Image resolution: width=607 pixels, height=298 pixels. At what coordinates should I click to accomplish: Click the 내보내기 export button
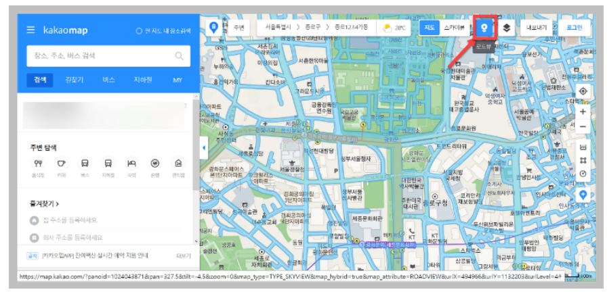(536, 28)
